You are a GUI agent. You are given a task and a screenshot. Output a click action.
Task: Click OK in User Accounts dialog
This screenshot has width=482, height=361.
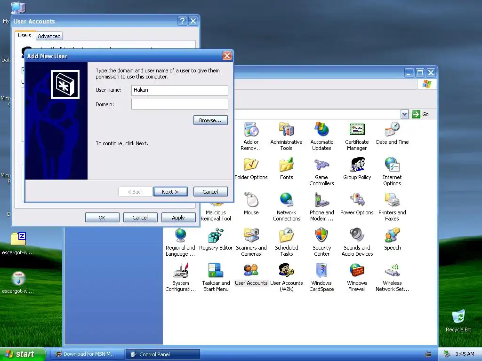coord(102,217)
